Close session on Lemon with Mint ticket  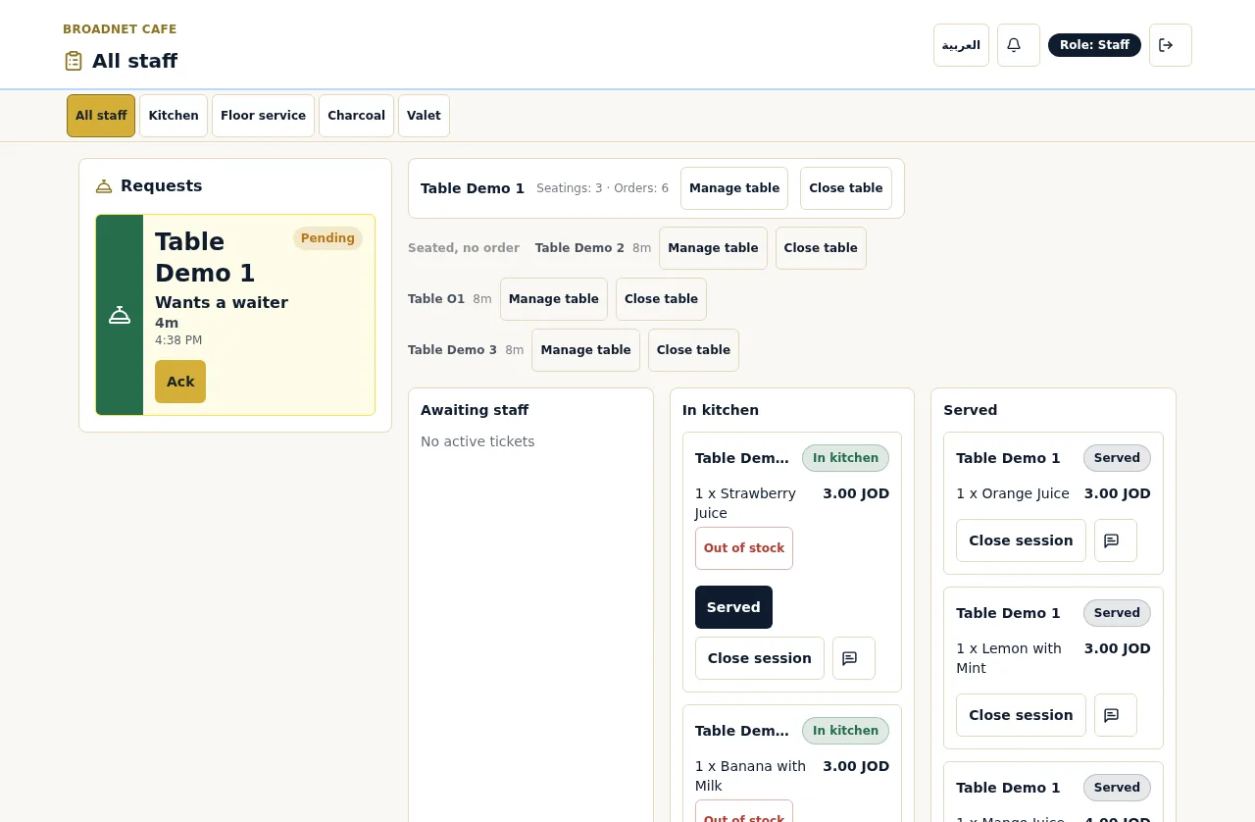(x=1021, y=715)
